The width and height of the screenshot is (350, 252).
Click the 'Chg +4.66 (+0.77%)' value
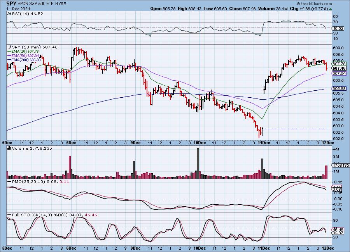309,9
